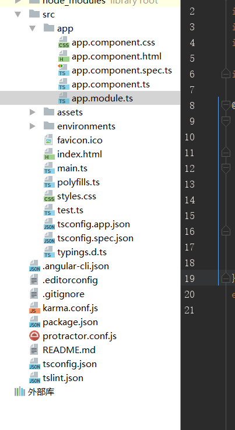Toggle code fold marker on line 8
The image size is (235, 430).
pos(226,105)
